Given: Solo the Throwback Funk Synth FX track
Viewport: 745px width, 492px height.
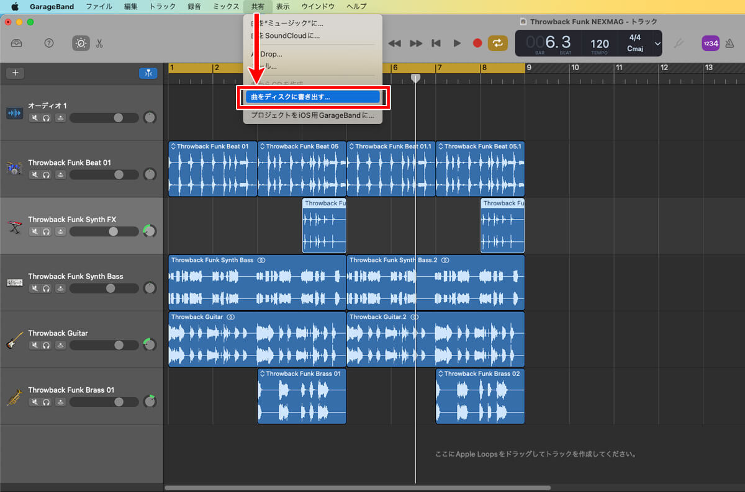Looking at the screenshot, I should 46,231.
